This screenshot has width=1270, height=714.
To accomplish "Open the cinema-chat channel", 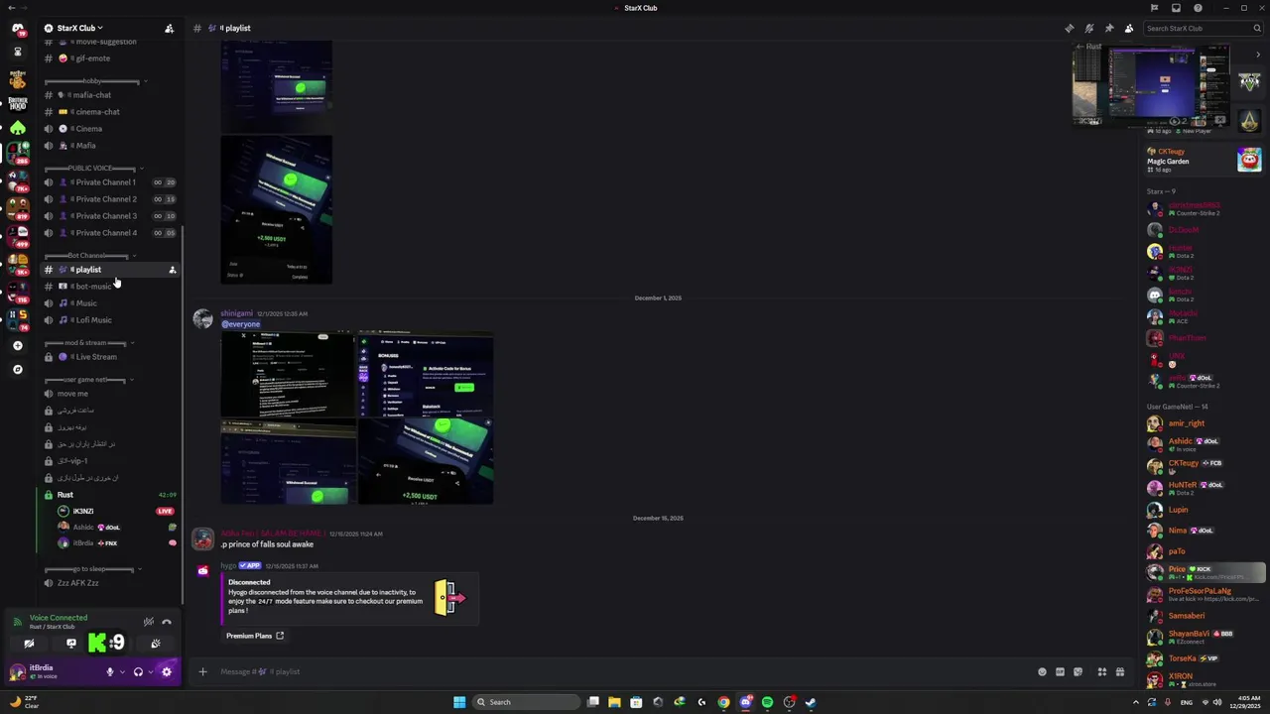I will click(x=109, y=112).
